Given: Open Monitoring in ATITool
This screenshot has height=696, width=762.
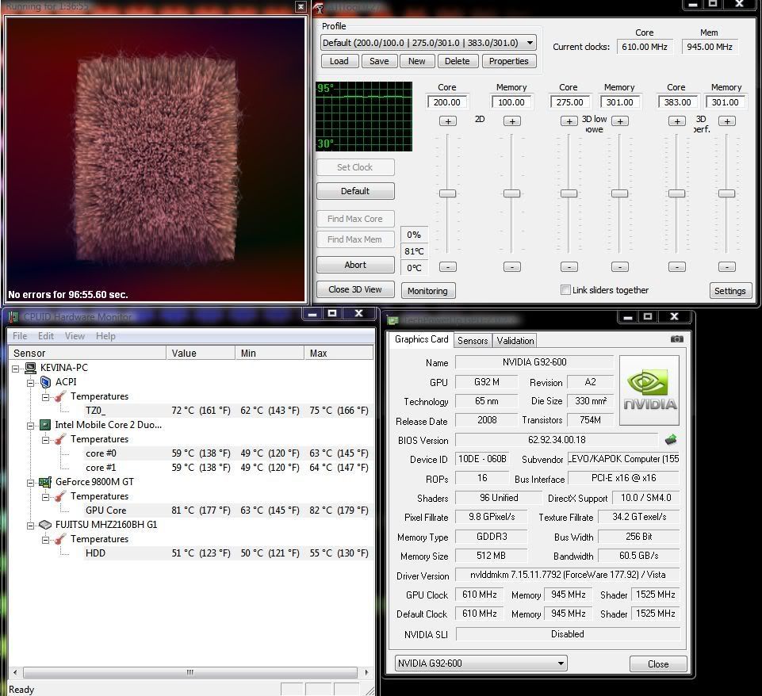Looking at the screenshot, I should pyautogui.click(x=427, y=291).
